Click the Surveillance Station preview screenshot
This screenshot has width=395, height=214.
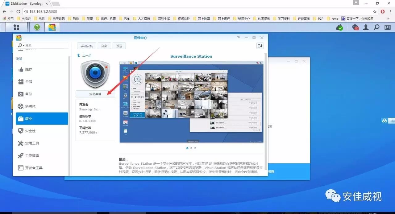(x=191, y=102)
